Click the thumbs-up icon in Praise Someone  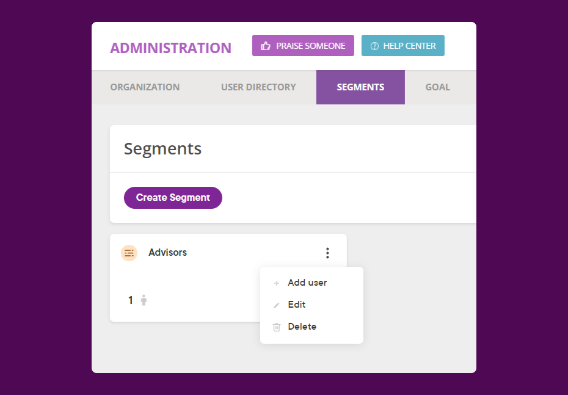click(x=266, y=46)
